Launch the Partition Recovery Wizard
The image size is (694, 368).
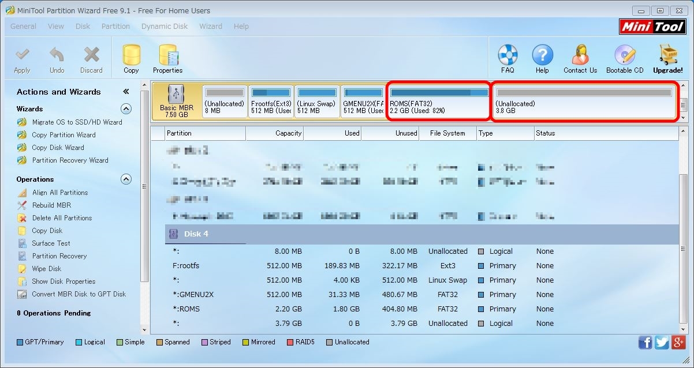click(x=70, y=160)
